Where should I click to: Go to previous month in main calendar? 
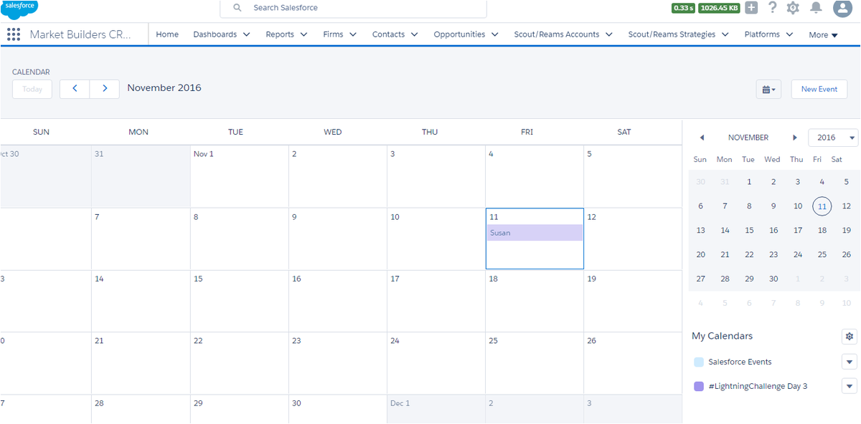point(75,89)
